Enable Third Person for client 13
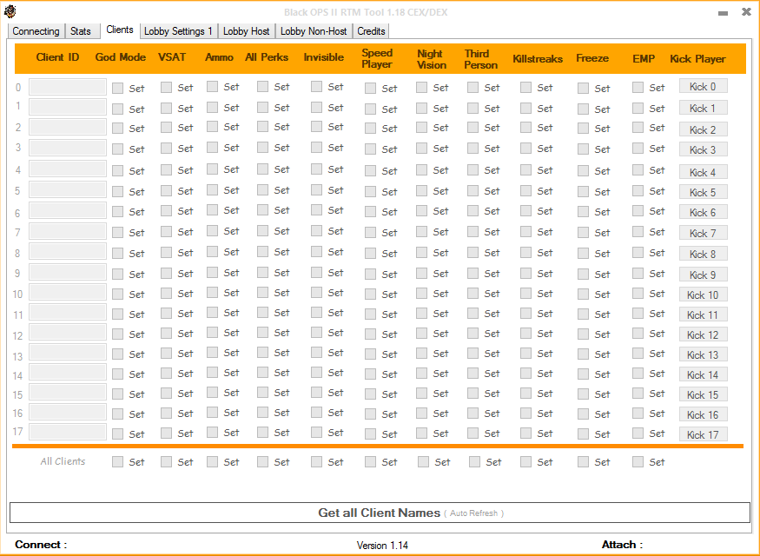760x556 pixels. [473, 354]
